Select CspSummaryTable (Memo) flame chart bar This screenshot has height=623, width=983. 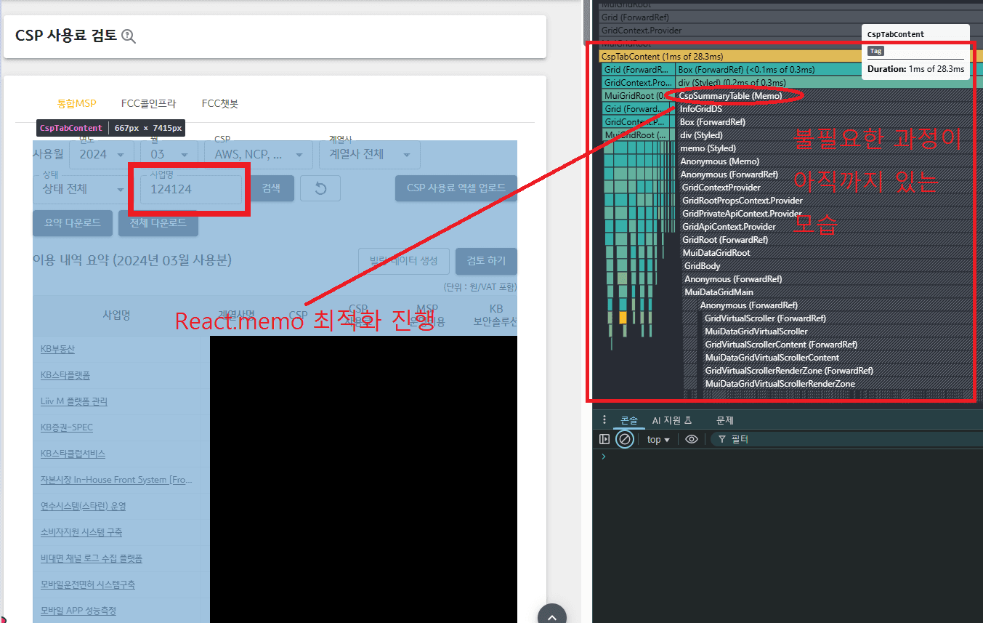click(730, 96)
